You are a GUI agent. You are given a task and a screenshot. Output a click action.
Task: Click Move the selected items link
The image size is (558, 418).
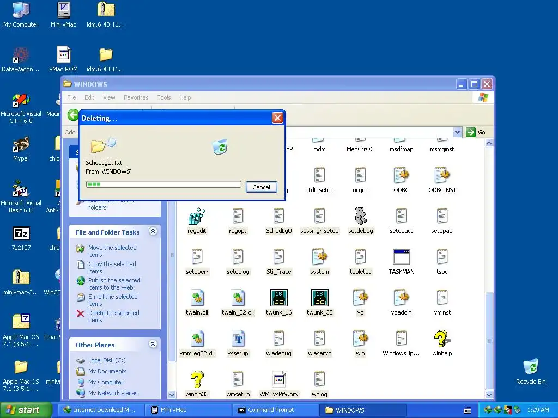(112, 251)
